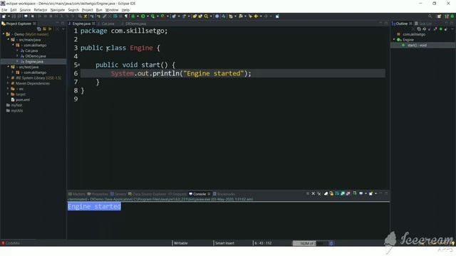
Task: Click the New file toolbar icon
Action: click(4, 16)
